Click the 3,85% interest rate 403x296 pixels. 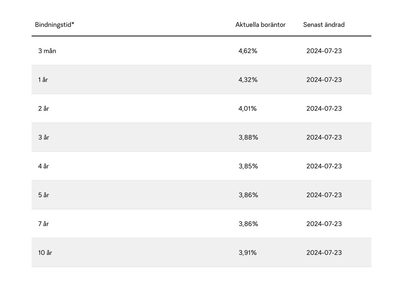pos(248,166)
